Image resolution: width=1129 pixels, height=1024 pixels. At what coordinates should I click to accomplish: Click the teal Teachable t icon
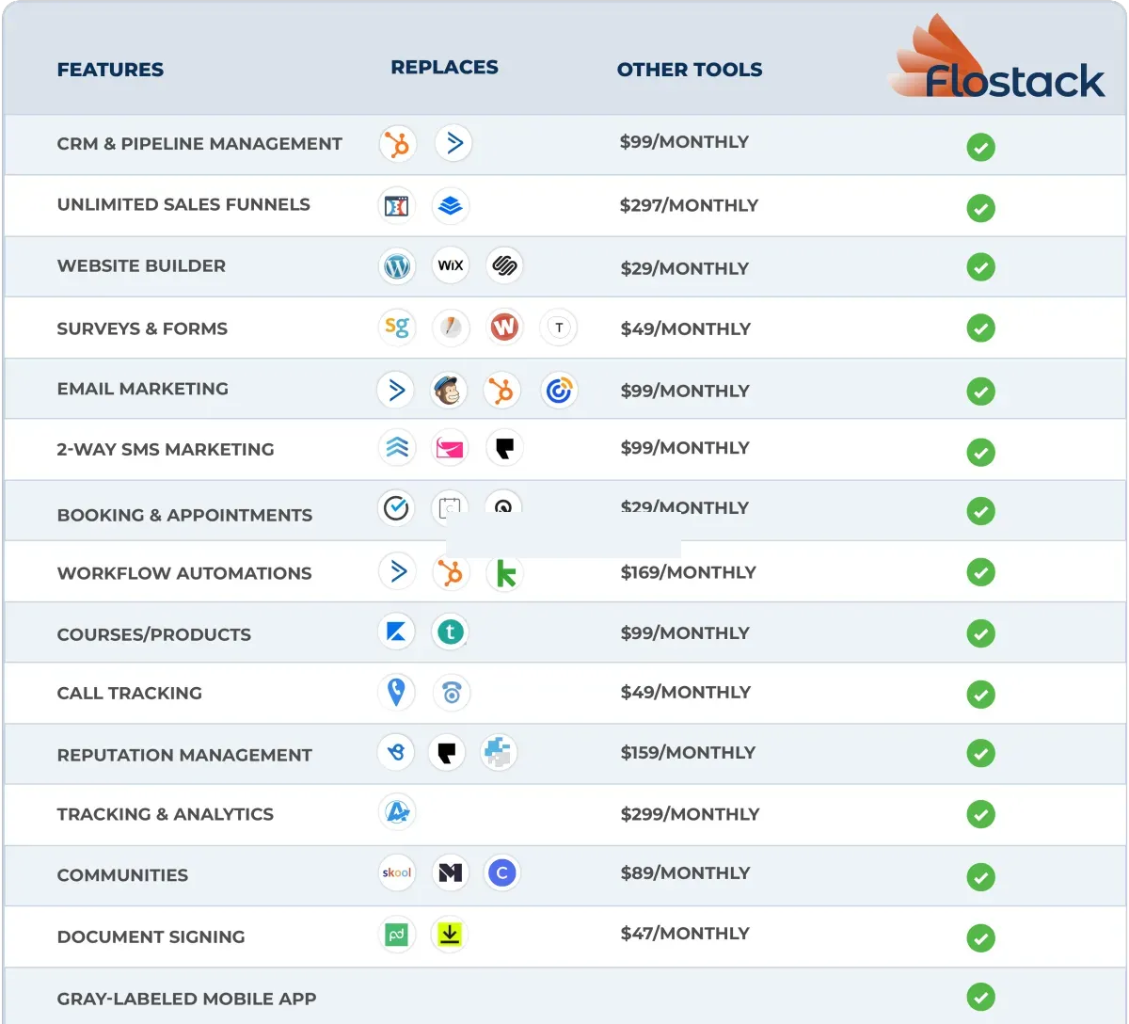(x=451, y=632)
